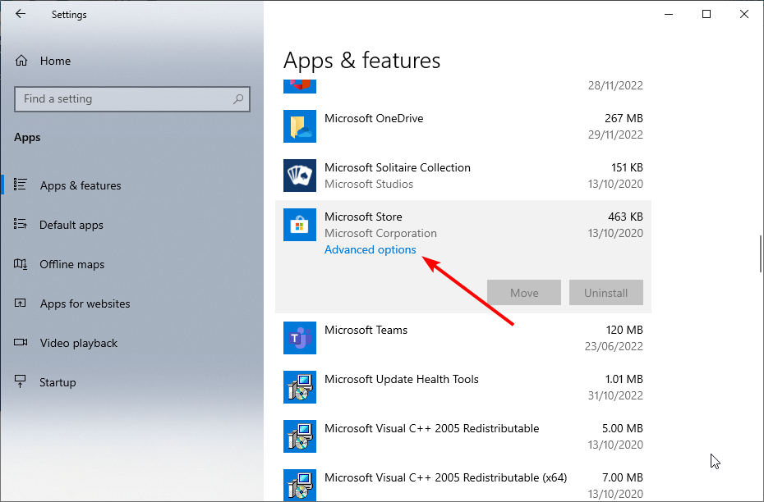The image size is (764, 502).
Task: Select the Microsoft OneDrive app name
Action: point(374,118)
